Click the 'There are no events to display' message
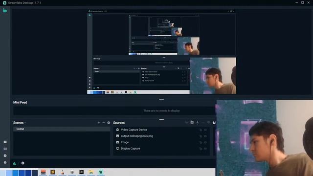Viewport: 313px width, 176px height. [161, 111]
